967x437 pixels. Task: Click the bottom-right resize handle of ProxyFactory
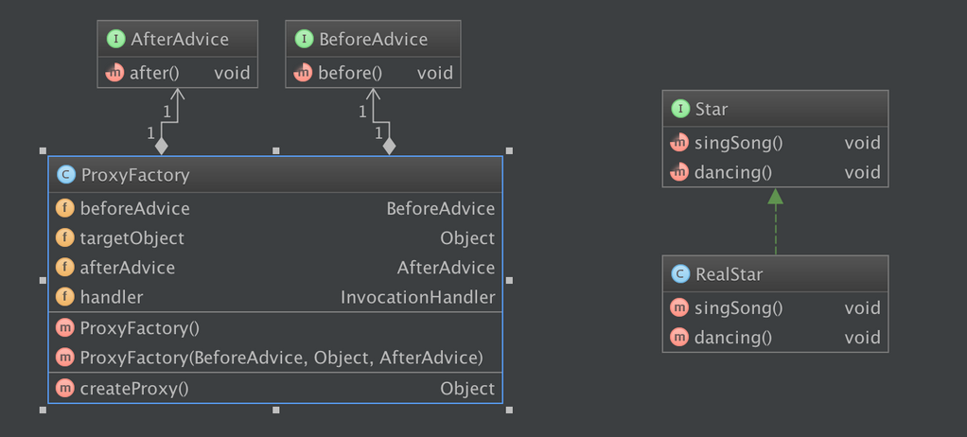point(510,410)
